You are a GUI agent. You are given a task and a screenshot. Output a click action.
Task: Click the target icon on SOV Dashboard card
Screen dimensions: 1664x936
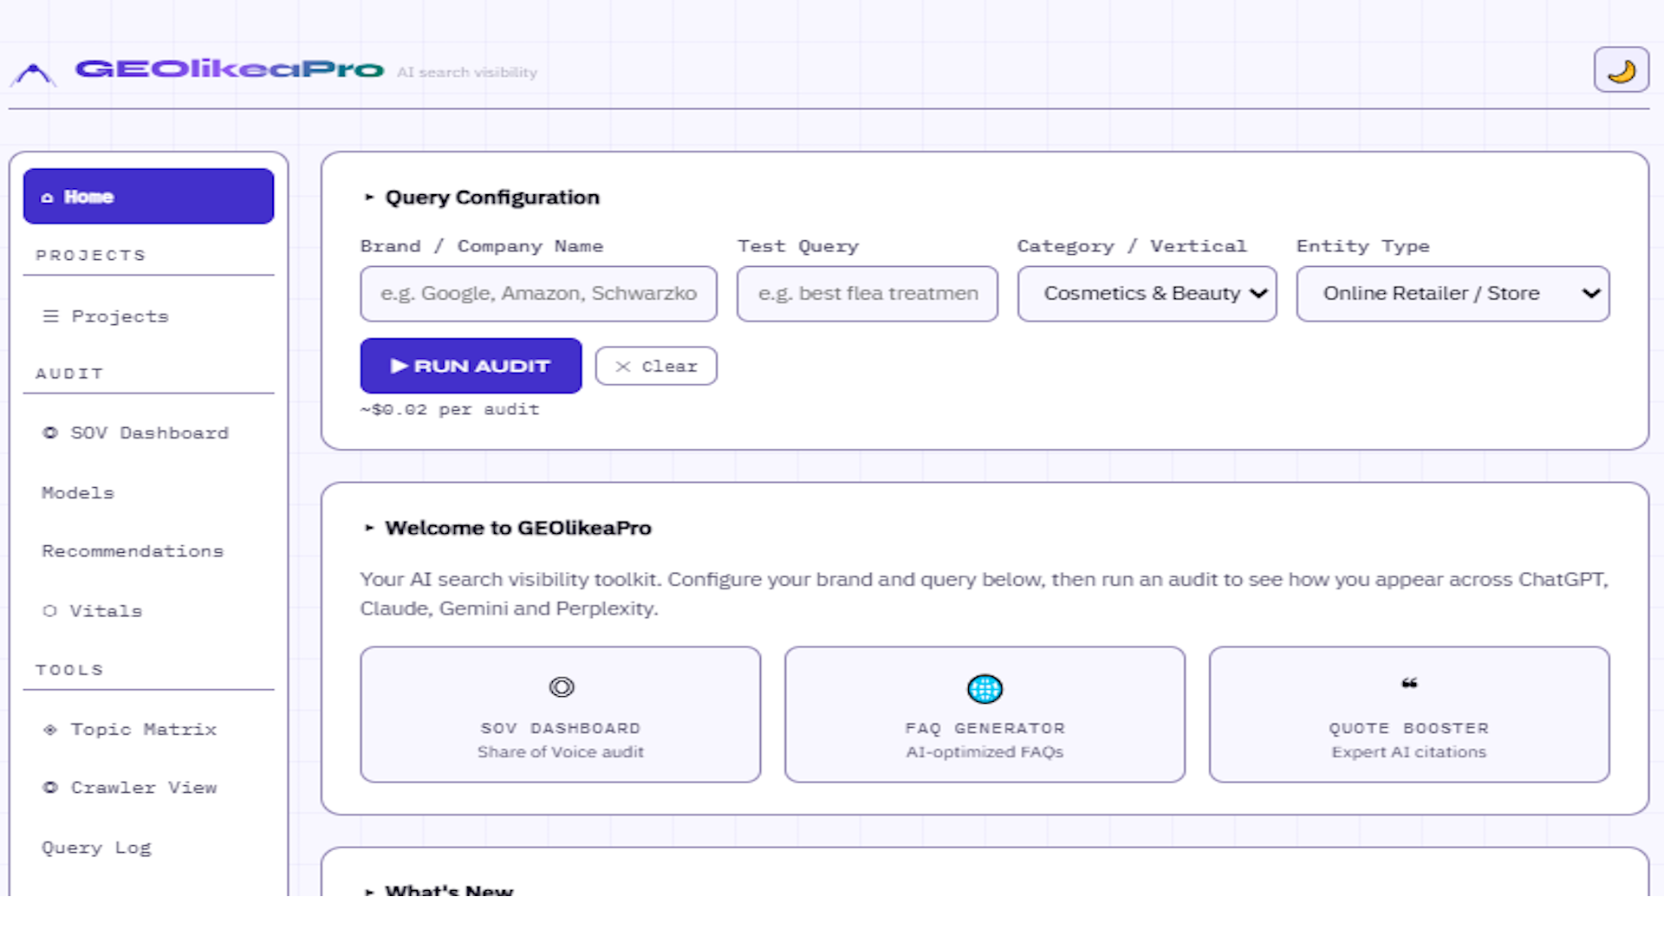click(562, 687)
